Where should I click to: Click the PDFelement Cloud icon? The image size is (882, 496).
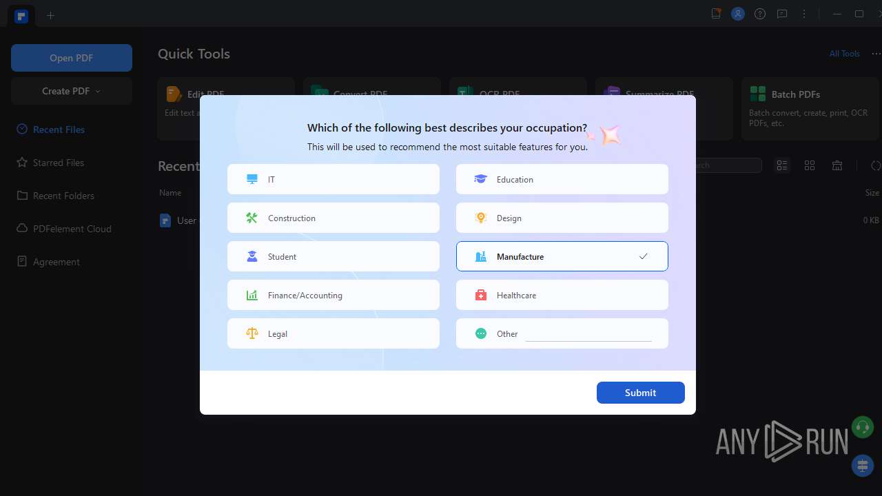[22, 229]
